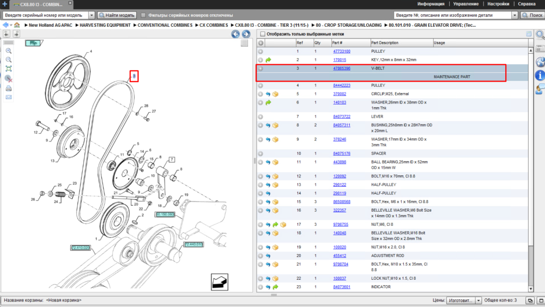545x307 pixels.
Task: Click box icon for LOCK NUT row
Action: pos(275,279)
